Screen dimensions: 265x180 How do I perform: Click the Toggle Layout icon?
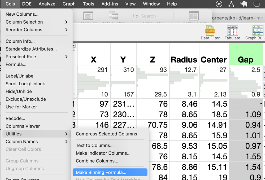194,16
